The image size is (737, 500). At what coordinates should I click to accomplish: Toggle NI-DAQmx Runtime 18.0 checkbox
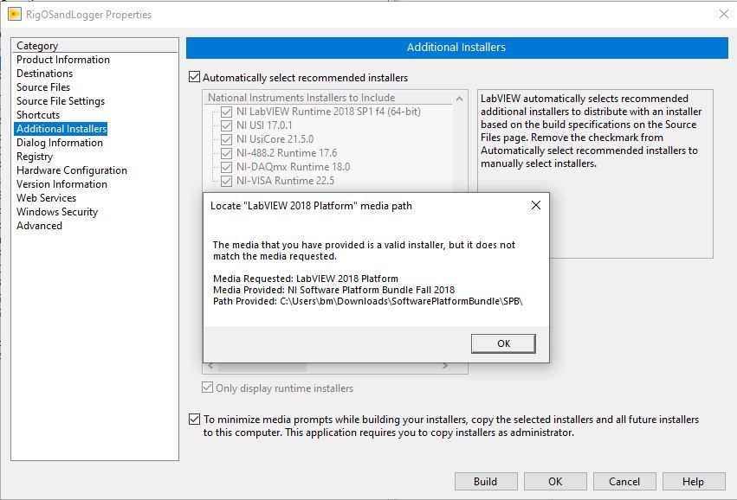(x=226, y=167)
